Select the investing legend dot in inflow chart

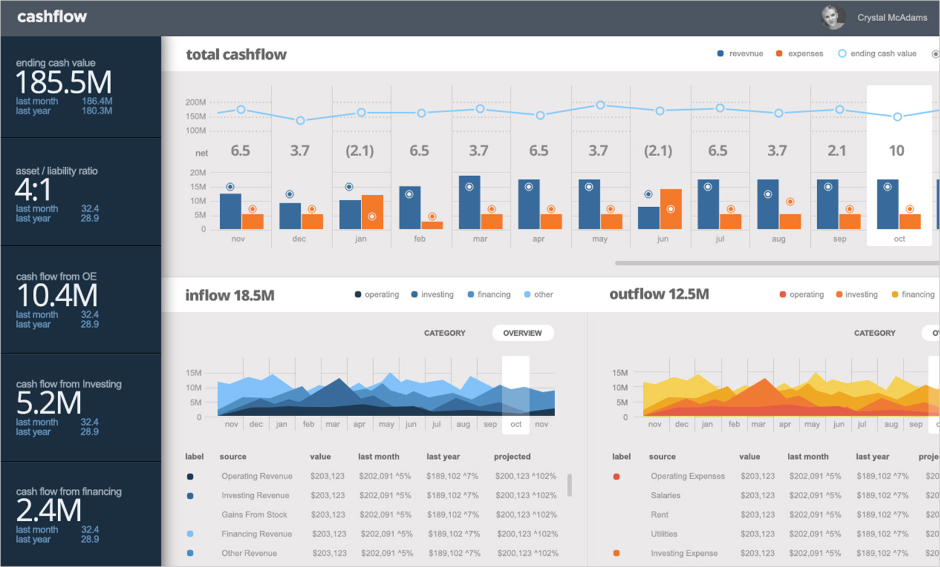(413, 294)
